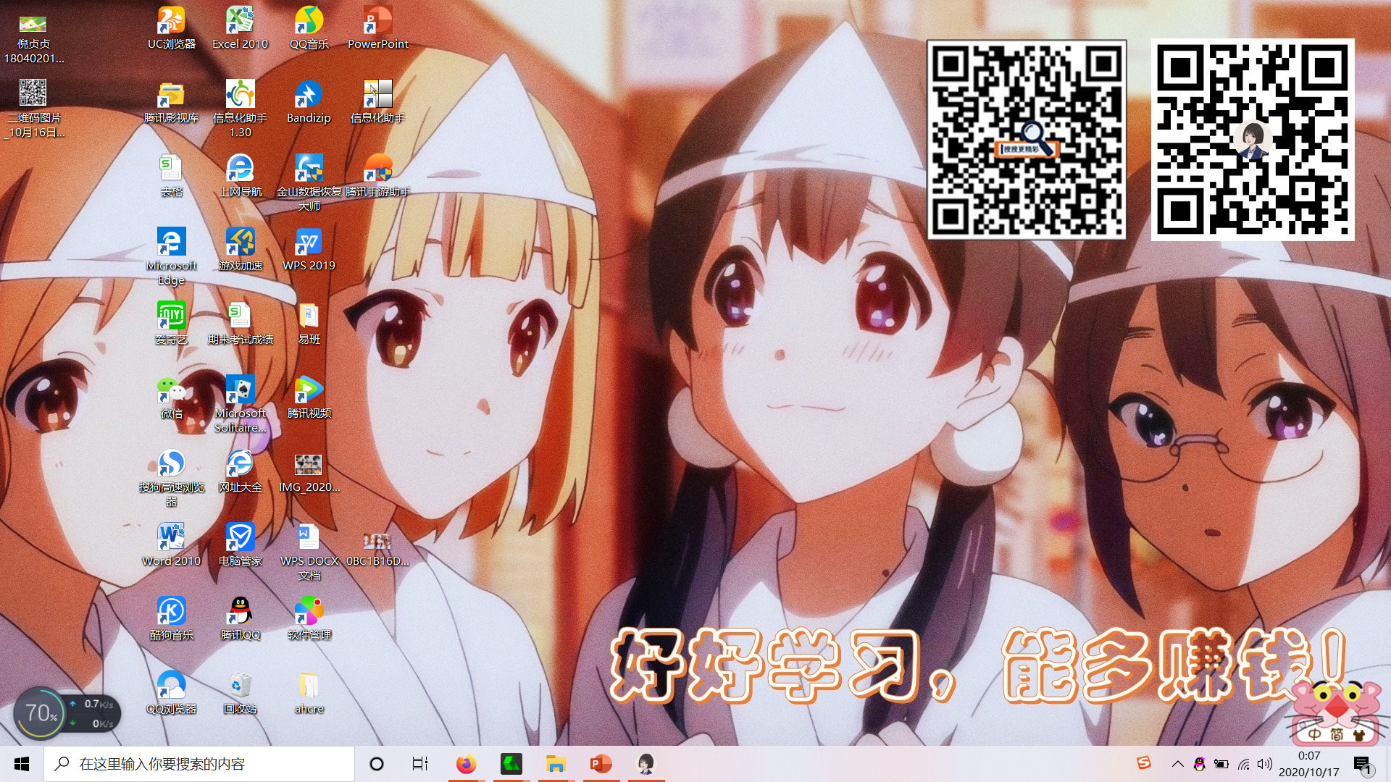Select the PowerPoint desktop shortcut
Viewport: 1391px width, 782px height.
coord(377,28)
